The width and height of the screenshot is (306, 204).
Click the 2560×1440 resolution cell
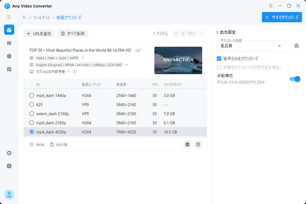coord(126,95)
